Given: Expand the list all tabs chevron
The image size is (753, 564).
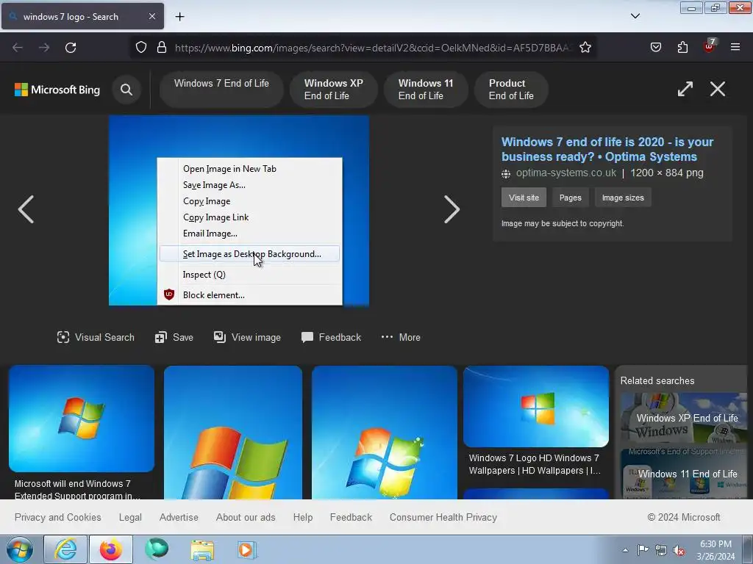Looking at the screenshot, I should [x=635, y=16].
